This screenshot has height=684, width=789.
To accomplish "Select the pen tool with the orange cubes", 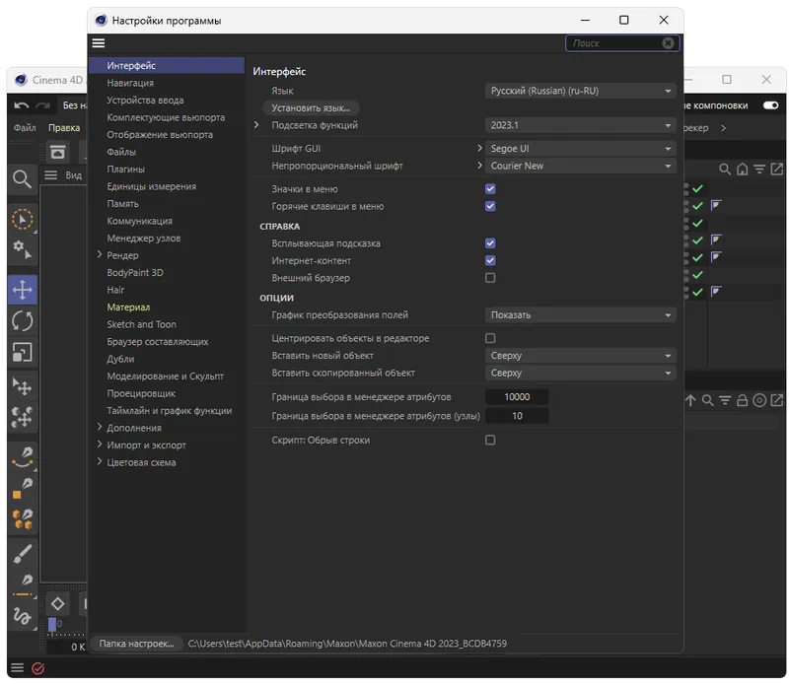I will (x=23, y=519).
